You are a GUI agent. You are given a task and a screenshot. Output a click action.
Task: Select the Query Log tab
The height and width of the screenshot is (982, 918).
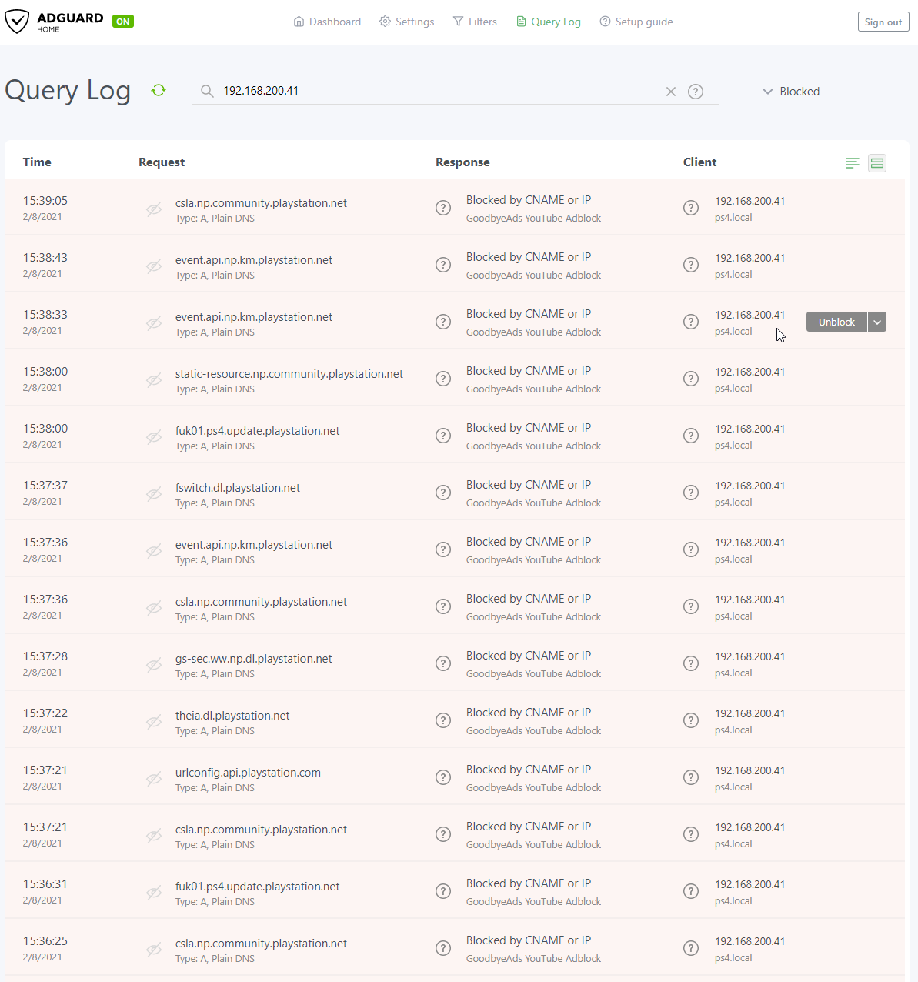(549, 22)
